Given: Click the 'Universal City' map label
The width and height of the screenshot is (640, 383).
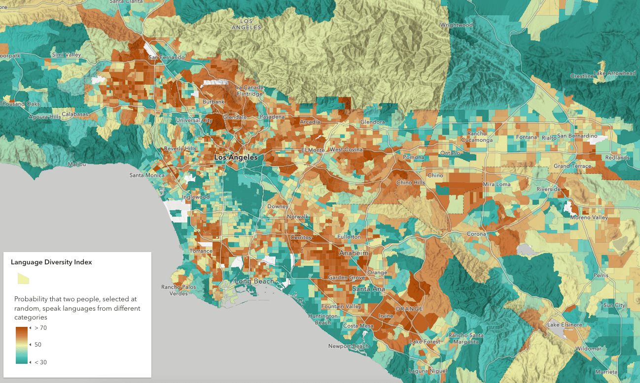Looking at the screenshot, I should pyautogui.click(x=194, y=120).
